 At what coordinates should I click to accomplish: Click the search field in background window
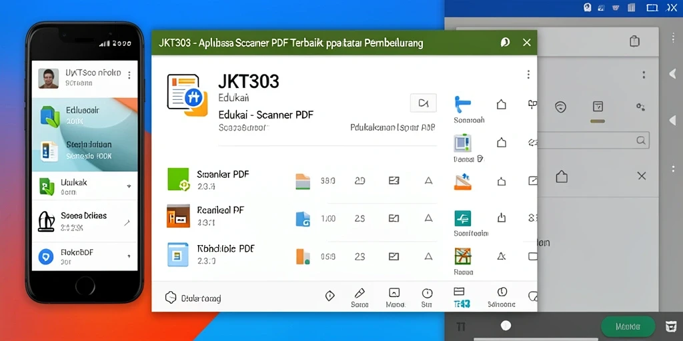593,141
